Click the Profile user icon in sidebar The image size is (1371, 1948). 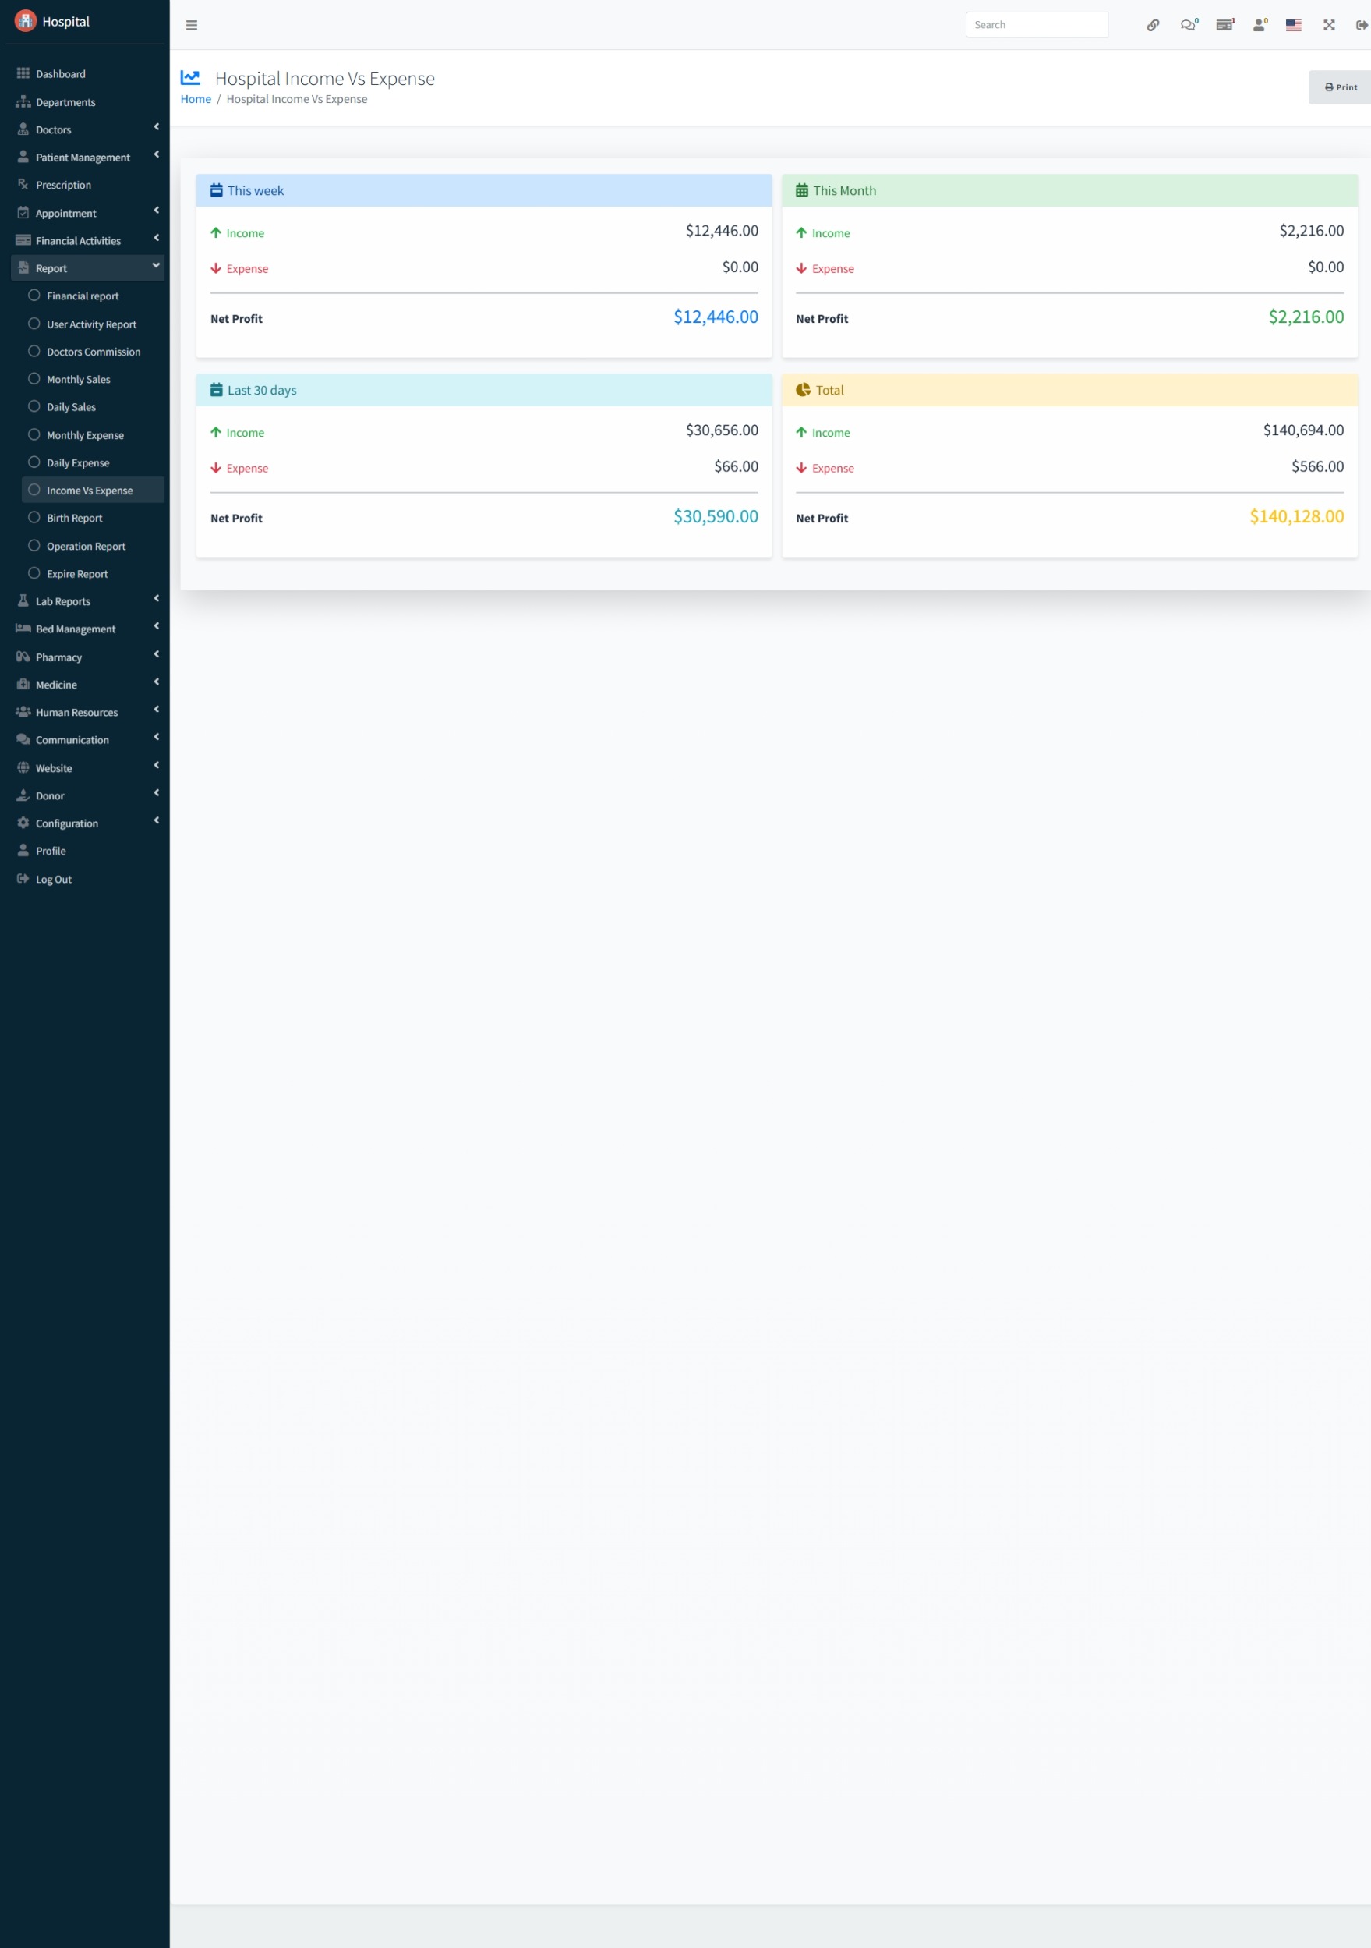[23, 850]
